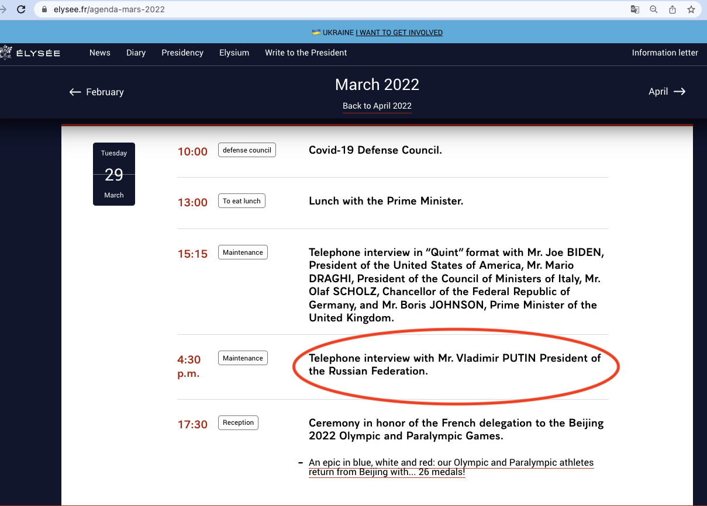This screenshot has height=506, width=707.
Task: Click the 'defense council' tag
Action: click(247, 150)
